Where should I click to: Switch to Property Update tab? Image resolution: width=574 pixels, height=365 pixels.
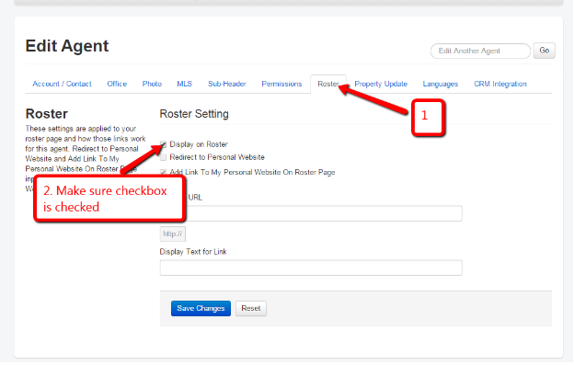381,84
